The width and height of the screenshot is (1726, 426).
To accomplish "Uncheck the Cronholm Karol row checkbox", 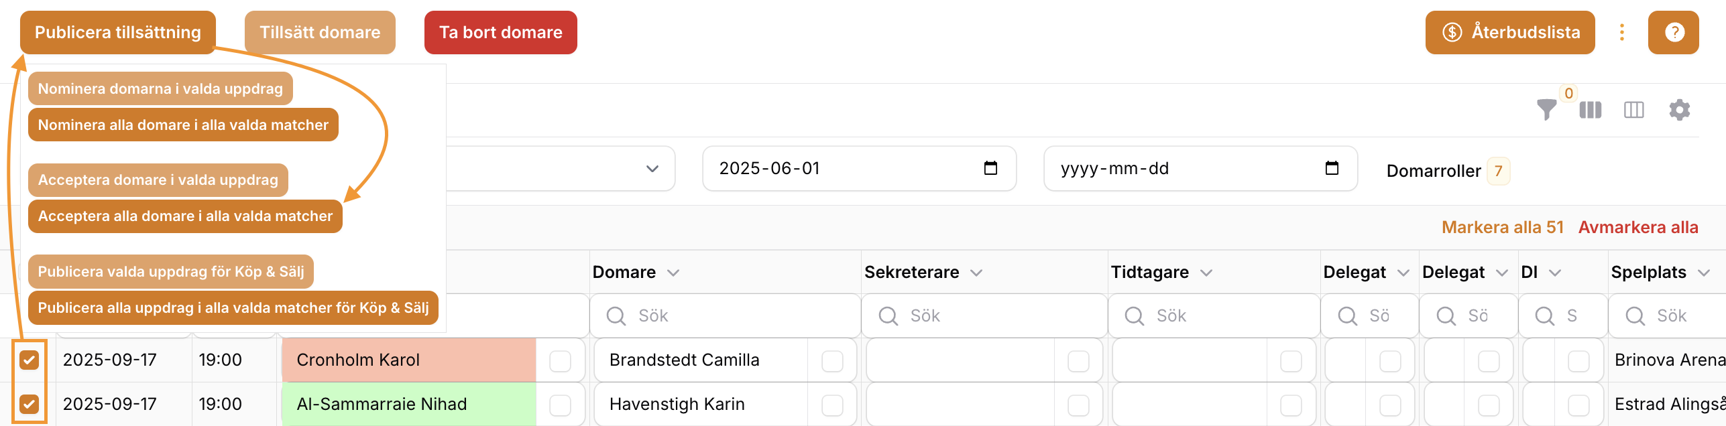I will [29, 360].
